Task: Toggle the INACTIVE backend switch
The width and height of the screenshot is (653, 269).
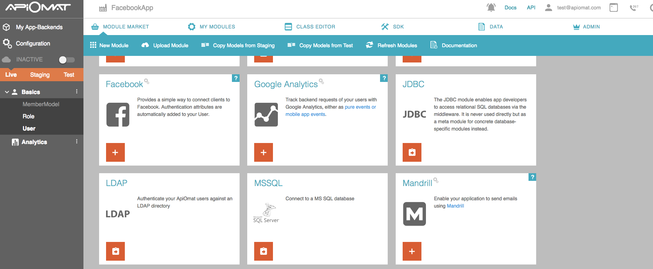Action: tap(67, 60)
